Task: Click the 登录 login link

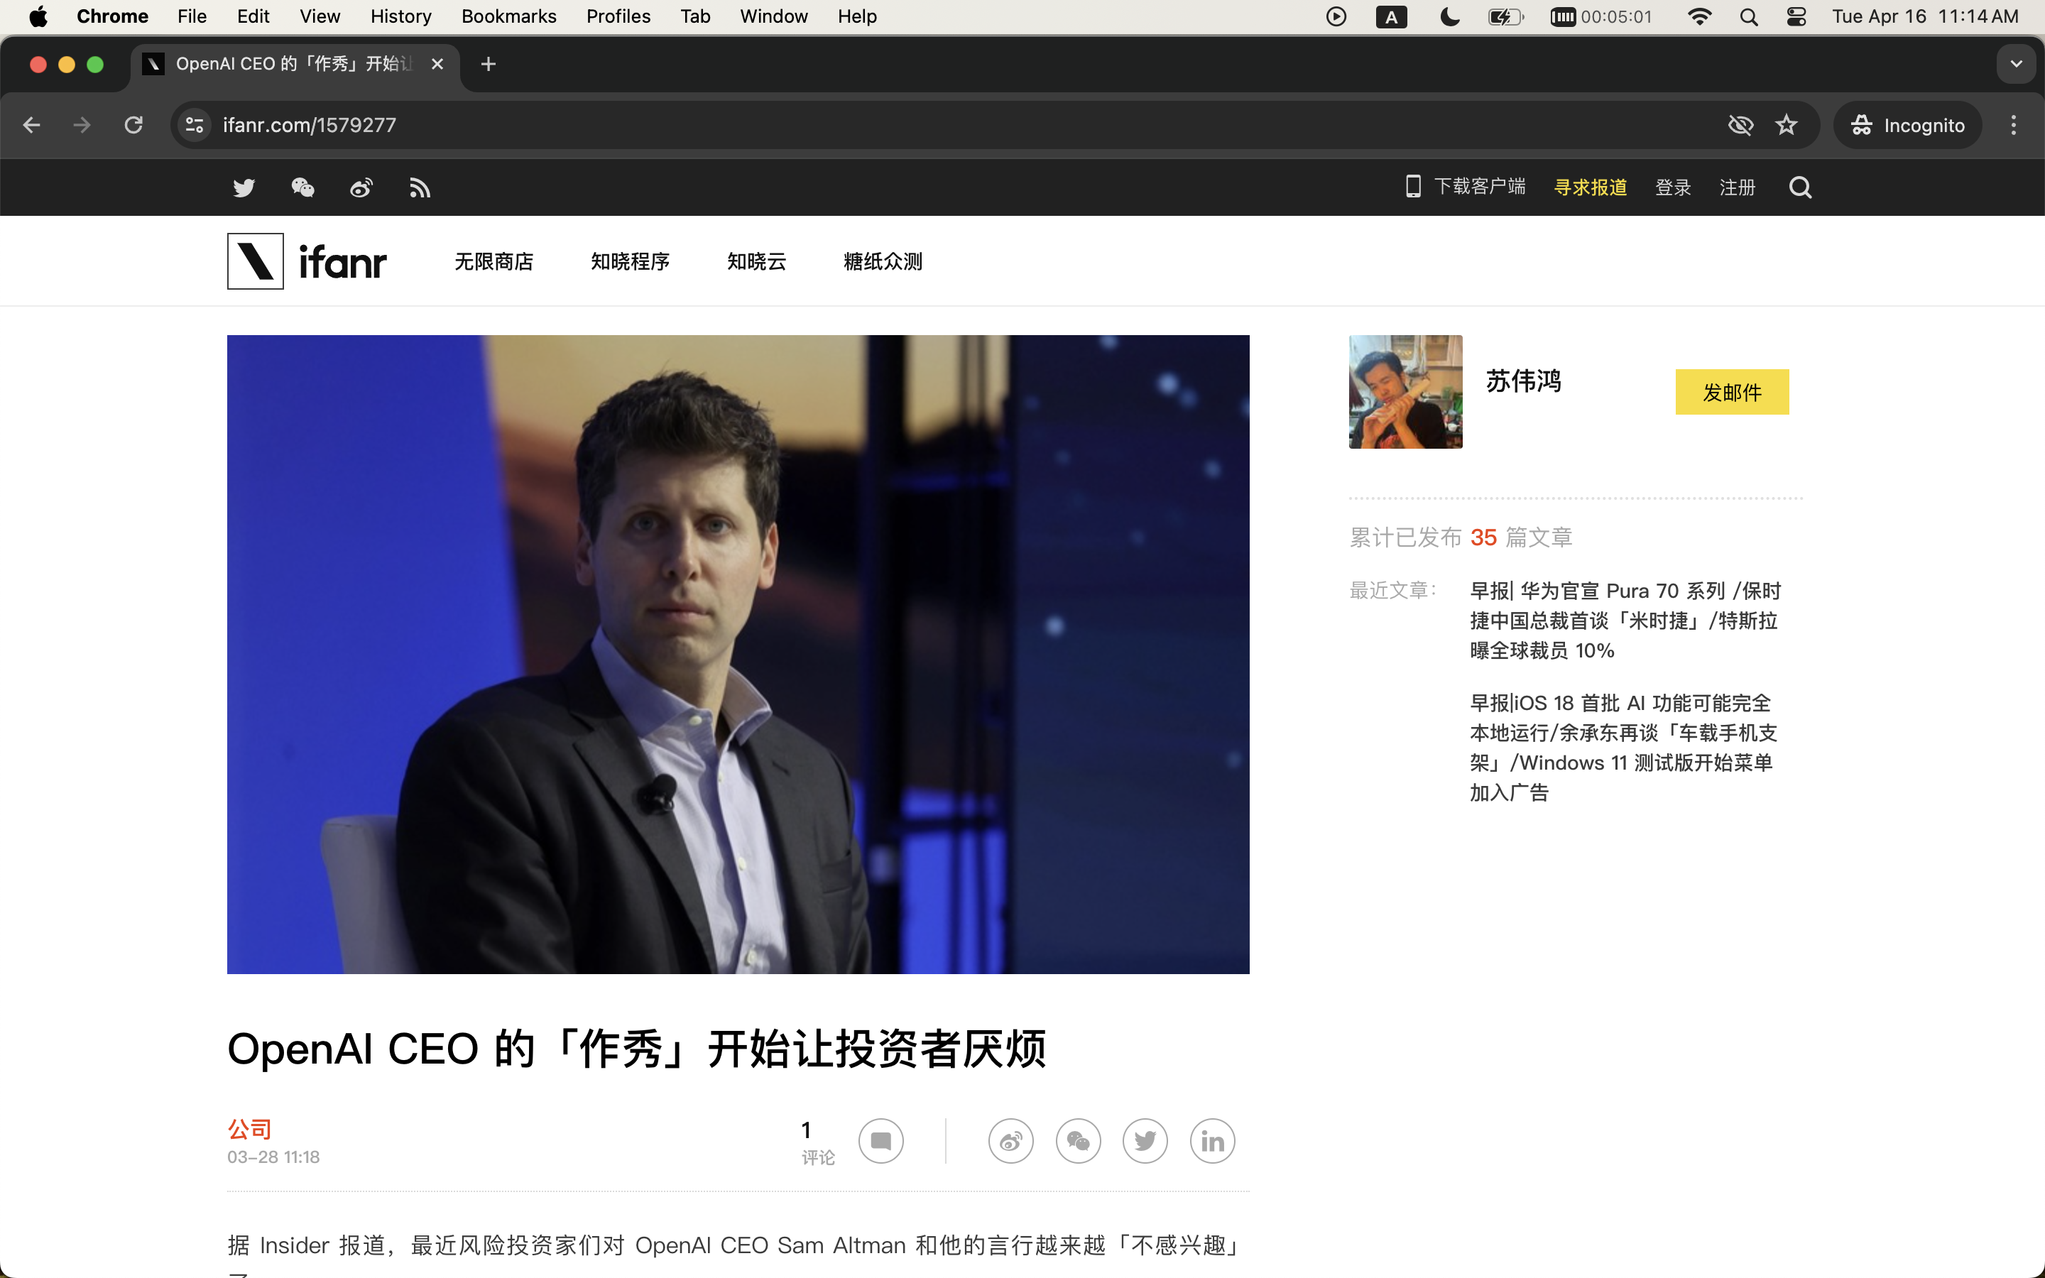Action: (x=1673, y=187)
